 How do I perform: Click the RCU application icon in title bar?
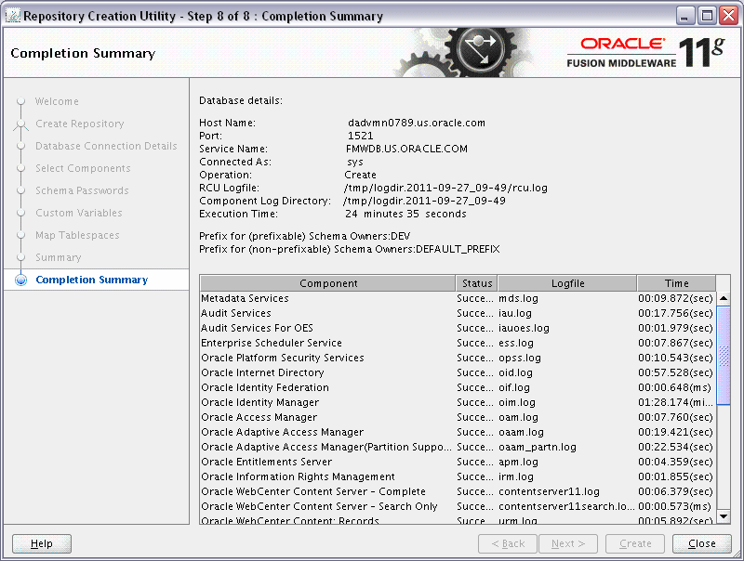pyautogui.click(x=13, y=15)
